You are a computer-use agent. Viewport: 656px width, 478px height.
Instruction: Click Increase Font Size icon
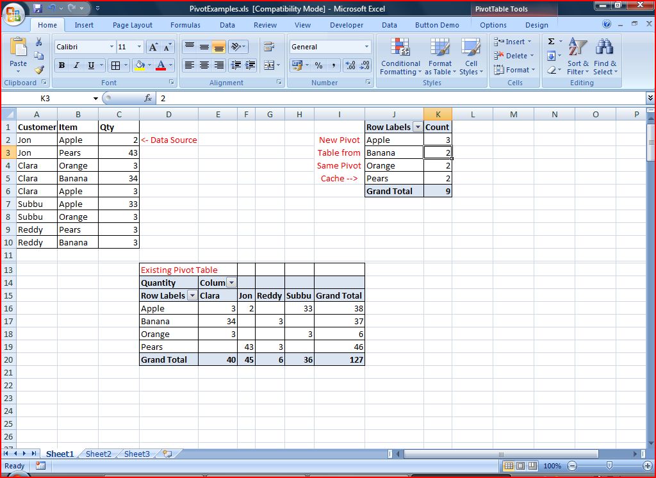point(153,47)
